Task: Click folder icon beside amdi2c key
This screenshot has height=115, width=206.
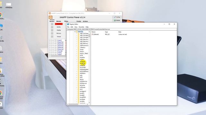Action: [79, 93]
